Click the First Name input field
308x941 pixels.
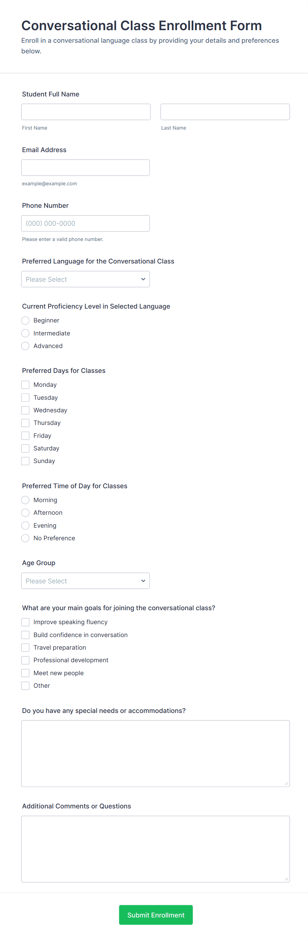[x=86, y=112]
